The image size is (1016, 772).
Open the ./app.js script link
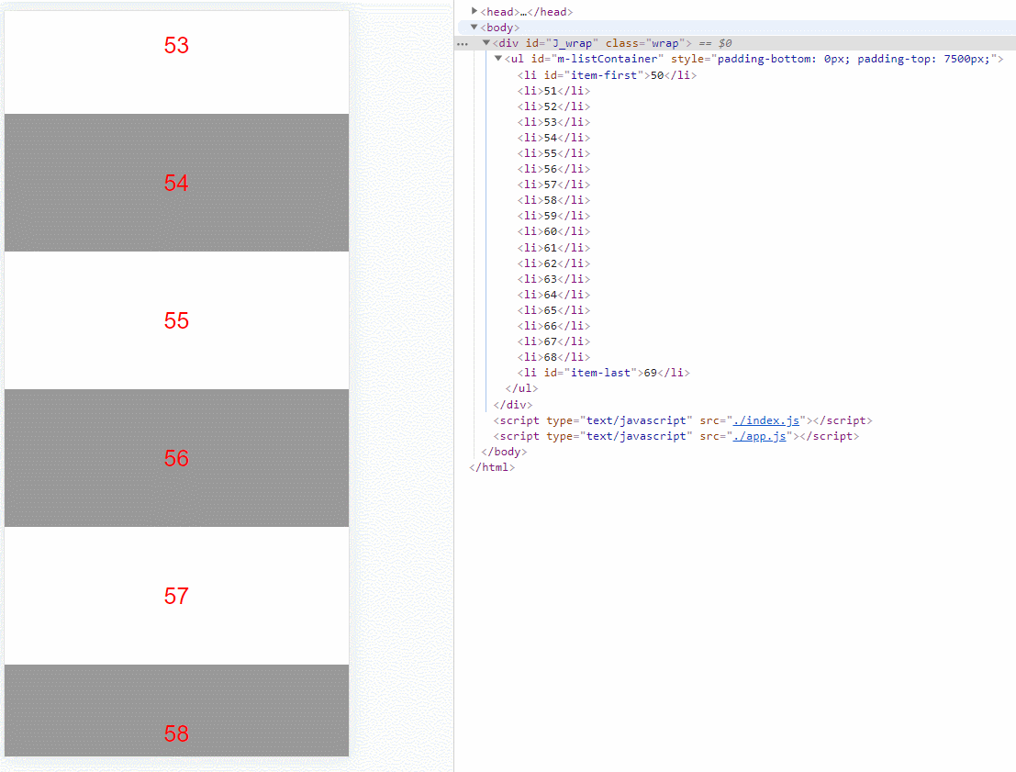point(759,436)
